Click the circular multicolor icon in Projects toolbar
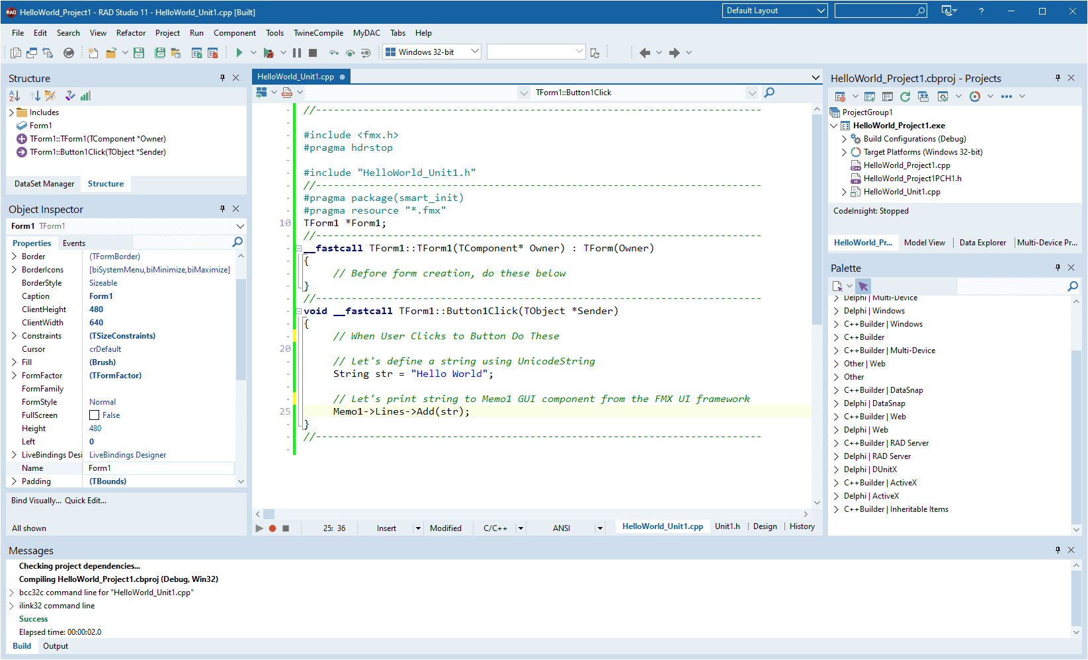Screen dimensions: 1088x660 [975, 97]
